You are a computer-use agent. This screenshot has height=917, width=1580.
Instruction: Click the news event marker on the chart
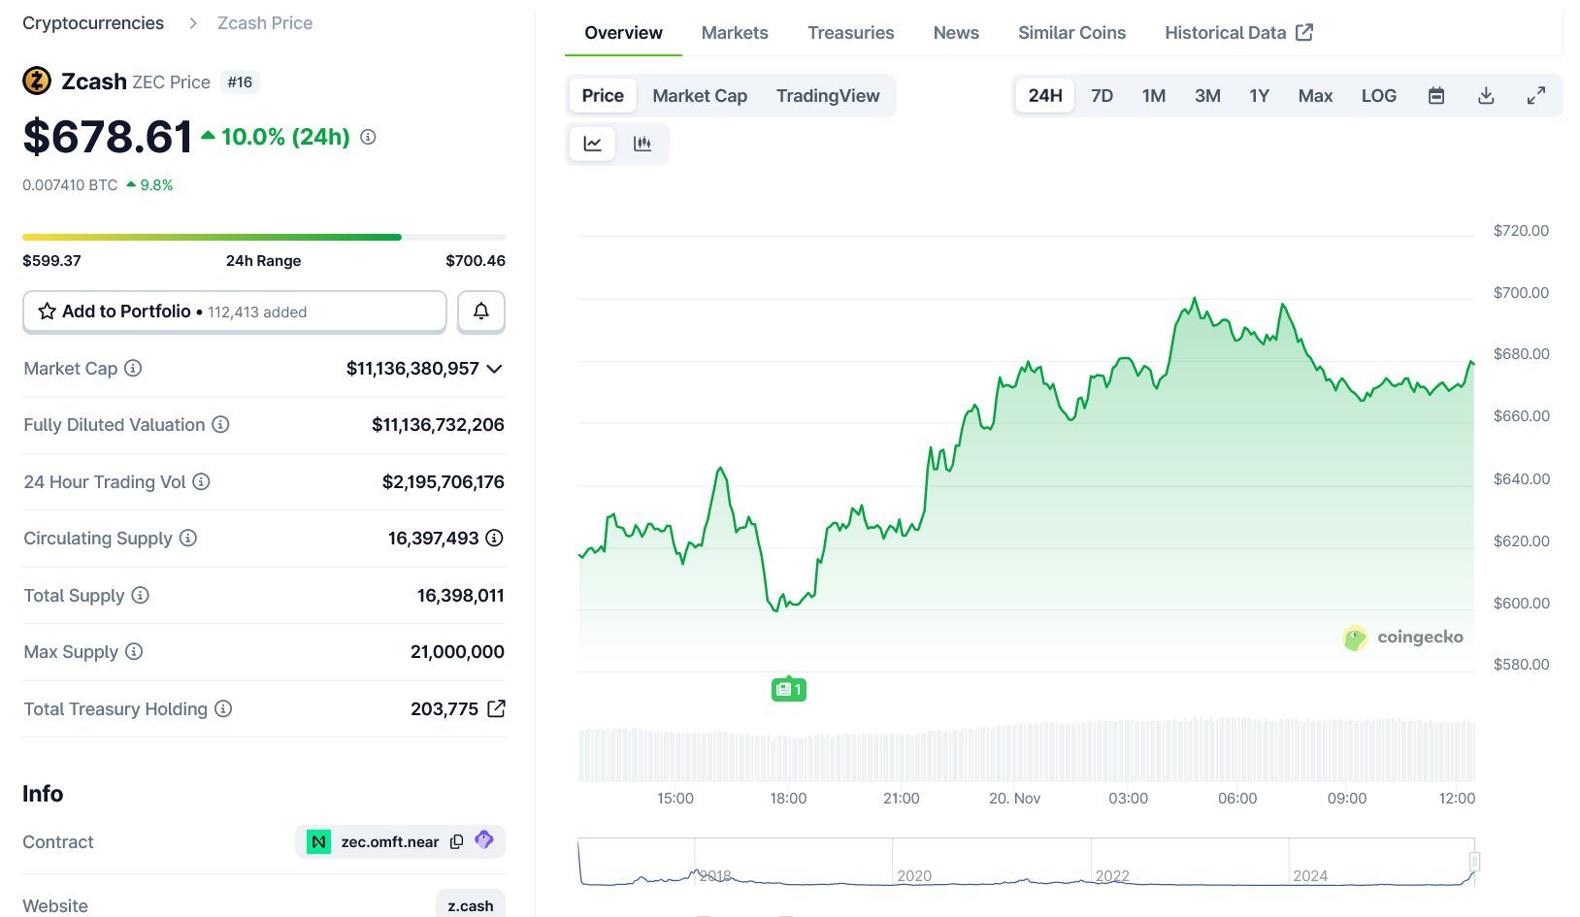[789, 690]
